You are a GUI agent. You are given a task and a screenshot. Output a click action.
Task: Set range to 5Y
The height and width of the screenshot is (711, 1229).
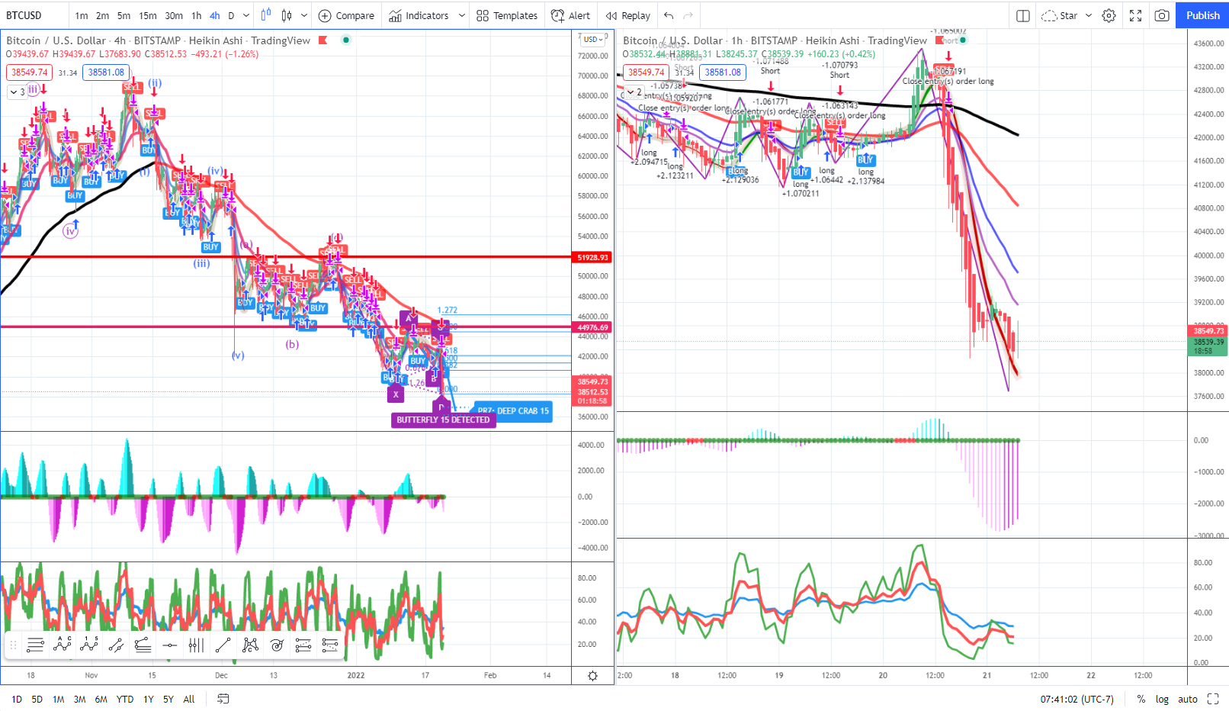click(x=168, y=699)
